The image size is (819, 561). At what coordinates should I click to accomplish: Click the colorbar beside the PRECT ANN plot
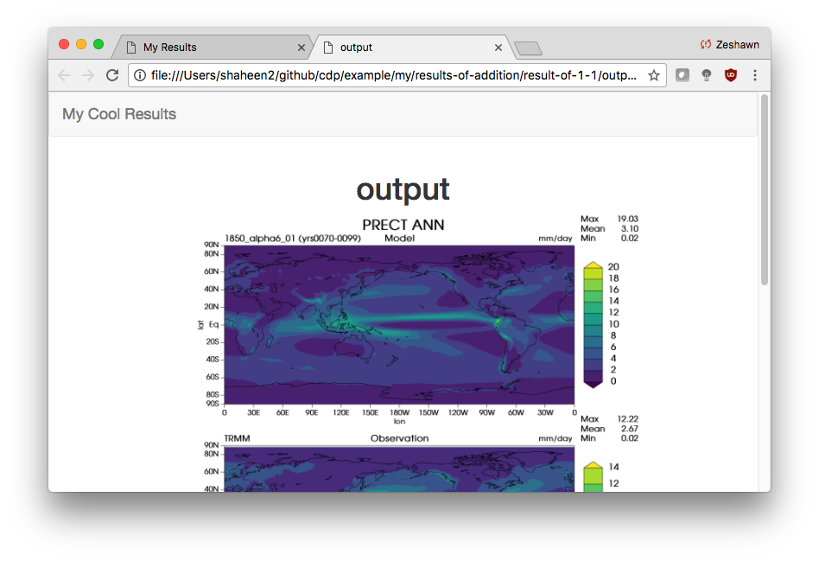point(592,324)
